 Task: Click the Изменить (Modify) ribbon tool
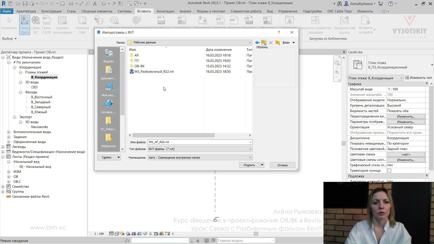[x=9, y=23]
